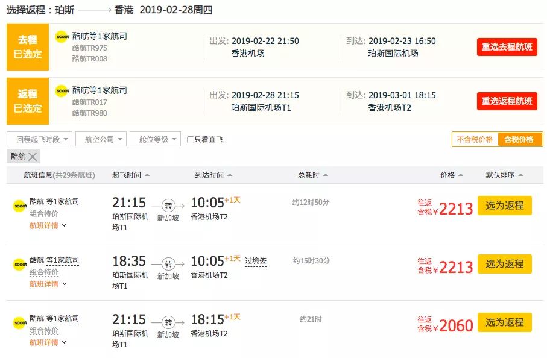
Task: Click 重选去程航班 button
Action: coord(507,47)
